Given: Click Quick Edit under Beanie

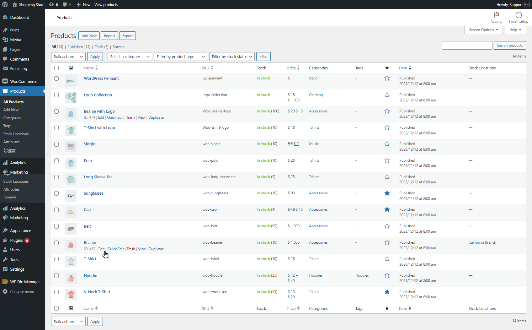Looking at the screenshot, I should pyautogui.click(x=116, y=249).
